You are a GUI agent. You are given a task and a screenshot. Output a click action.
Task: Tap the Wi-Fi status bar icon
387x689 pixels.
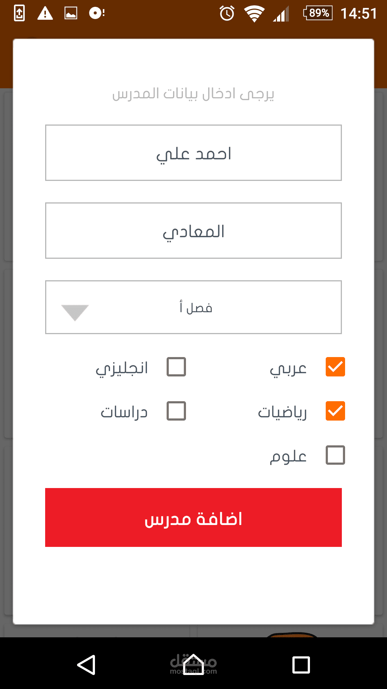[254, 14]
